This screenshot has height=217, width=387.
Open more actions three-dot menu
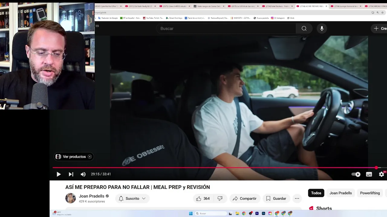(297, 198)
